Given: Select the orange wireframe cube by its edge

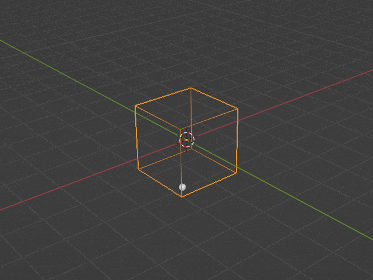Looking at the screenshot, I should pyautogui.click(x=238, y=141).
